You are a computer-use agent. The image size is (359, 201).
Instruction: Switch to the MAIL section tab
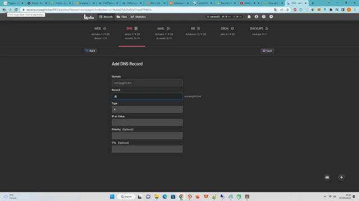click(164, 33)
